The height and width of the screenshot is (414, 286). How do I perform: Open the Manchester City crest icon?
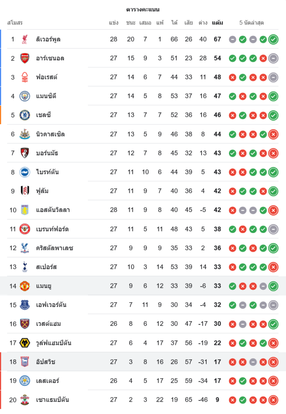point(25,96)
